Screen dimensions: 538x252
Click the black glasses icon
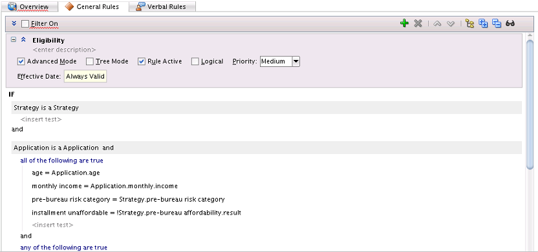510,24
